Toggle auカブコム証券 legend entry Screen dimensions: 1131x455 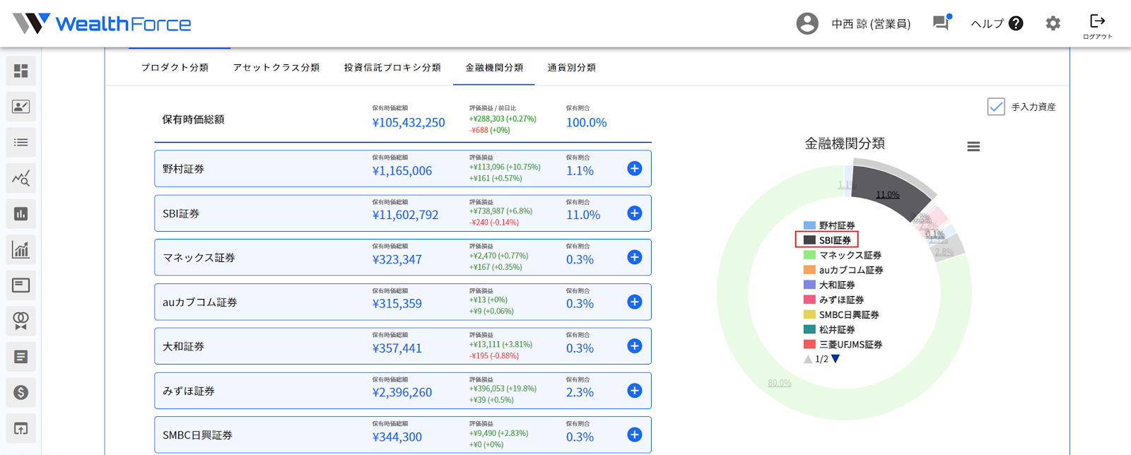tap(843, 270)
